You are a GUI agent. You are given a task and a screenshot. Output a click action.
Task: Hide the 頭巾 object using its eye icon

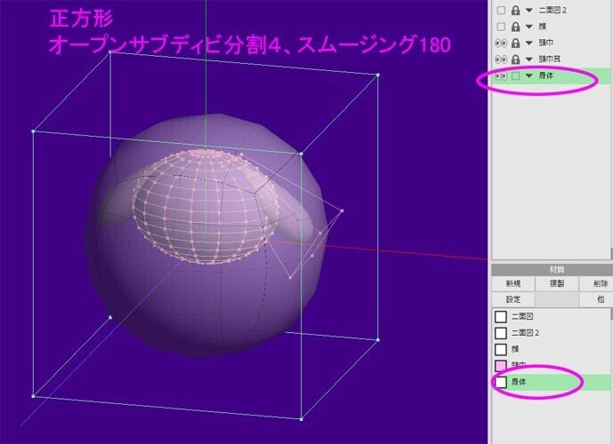(x=501, y=43)
